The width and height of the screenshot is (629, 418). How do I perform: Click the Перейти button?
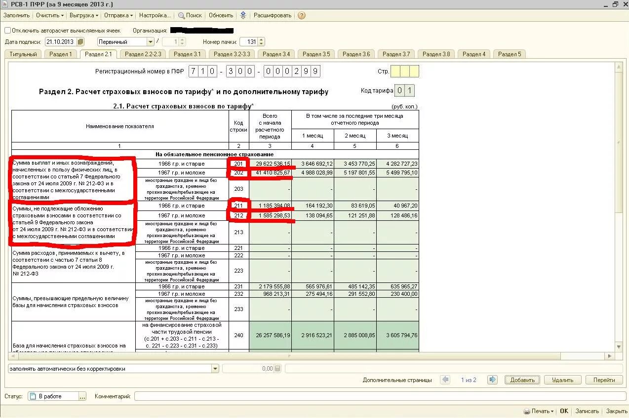coord(604,380)
